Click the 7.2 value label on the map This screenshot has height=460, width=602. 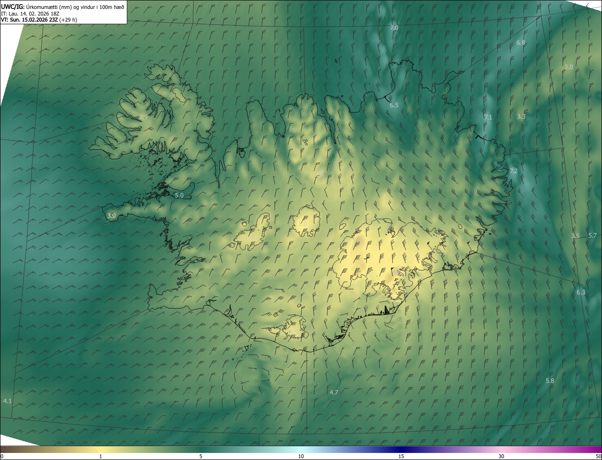(514, 171)
